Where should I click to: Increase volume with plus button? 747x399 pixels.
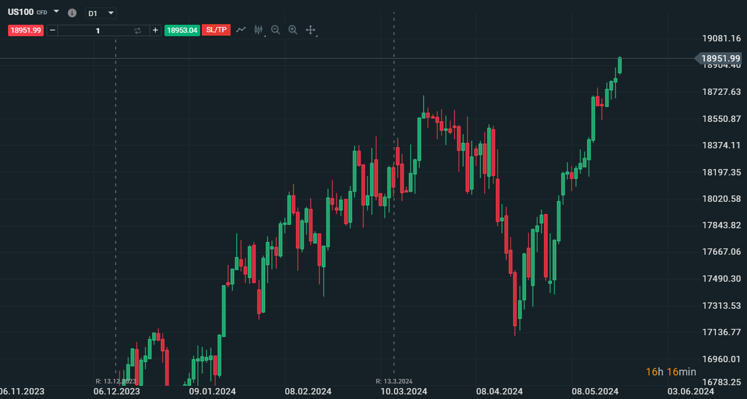click(x=155, y=30)
